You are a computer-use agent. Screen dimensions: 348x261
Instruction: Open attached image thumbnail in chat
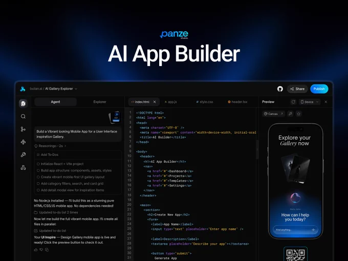[x=115, y=117]
